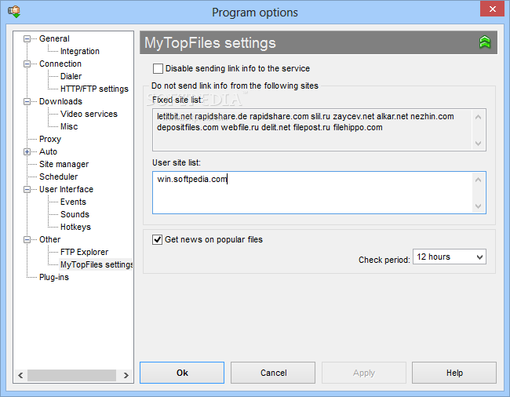Click the application icon in the title bar

(14, 12)
